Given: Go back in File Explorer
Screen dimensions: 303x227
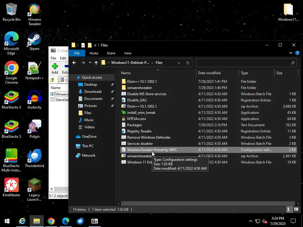Looking at the screenshot, I should click(74, 63).
